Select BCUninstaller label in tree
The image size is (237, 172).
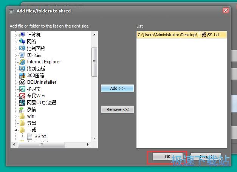[x=42, y=82]
